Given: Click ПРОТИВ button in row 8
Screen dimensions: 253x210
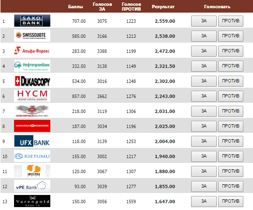Looking at the screenshot, I should [x=231, y=127].
